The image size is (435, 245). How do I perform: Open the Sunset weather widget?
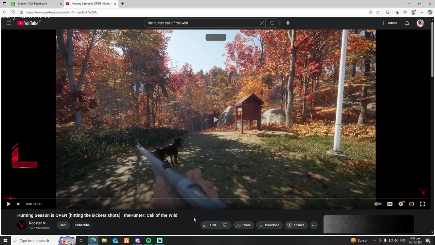[x=359, y=241]
